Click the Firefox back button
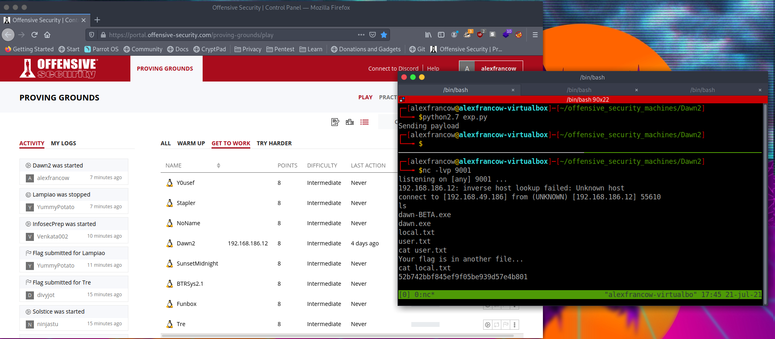 8,35
